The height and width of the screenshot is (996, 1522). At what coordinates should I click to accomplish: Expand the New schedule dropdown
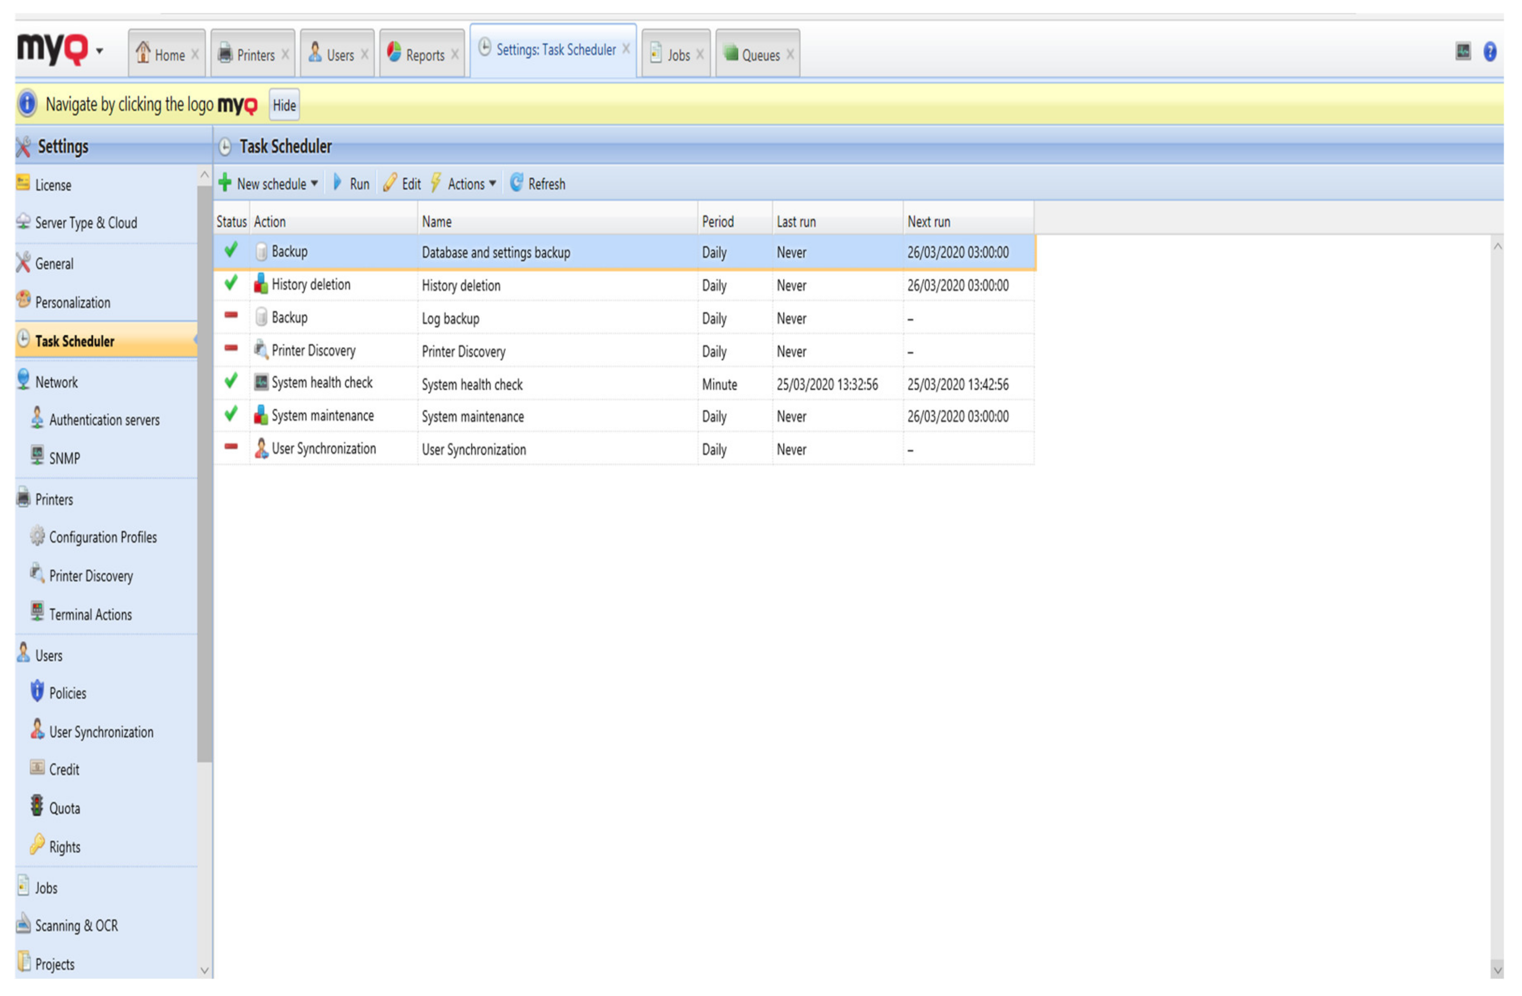(x=314, y=184)
